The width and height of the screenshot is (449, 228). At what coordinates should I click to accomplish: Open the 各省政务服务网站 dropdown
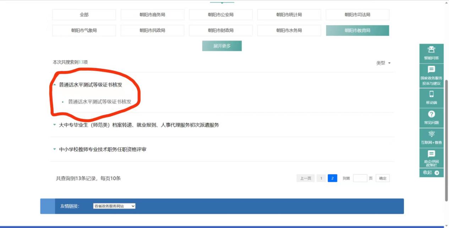(114, 206)
